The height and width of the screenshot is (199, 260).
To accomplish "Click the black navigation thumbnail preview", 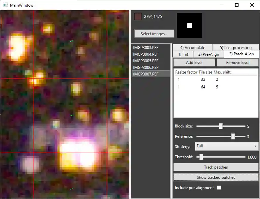I will 189,25.
